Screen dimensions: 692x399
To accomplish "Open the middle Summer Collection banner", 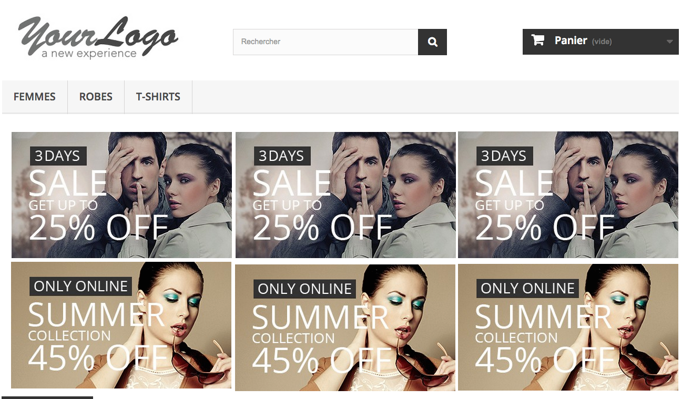I will coord(345,328).
